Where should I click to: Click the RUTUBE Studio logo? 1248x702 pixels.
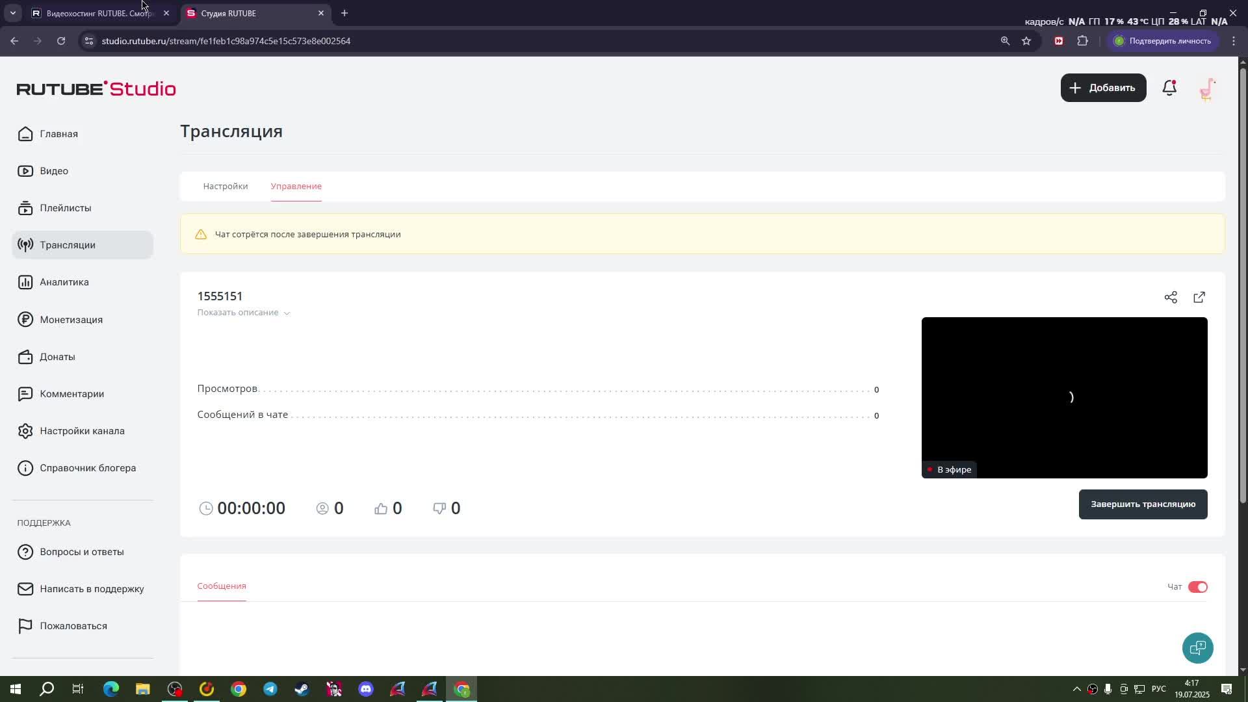(96, 88)
